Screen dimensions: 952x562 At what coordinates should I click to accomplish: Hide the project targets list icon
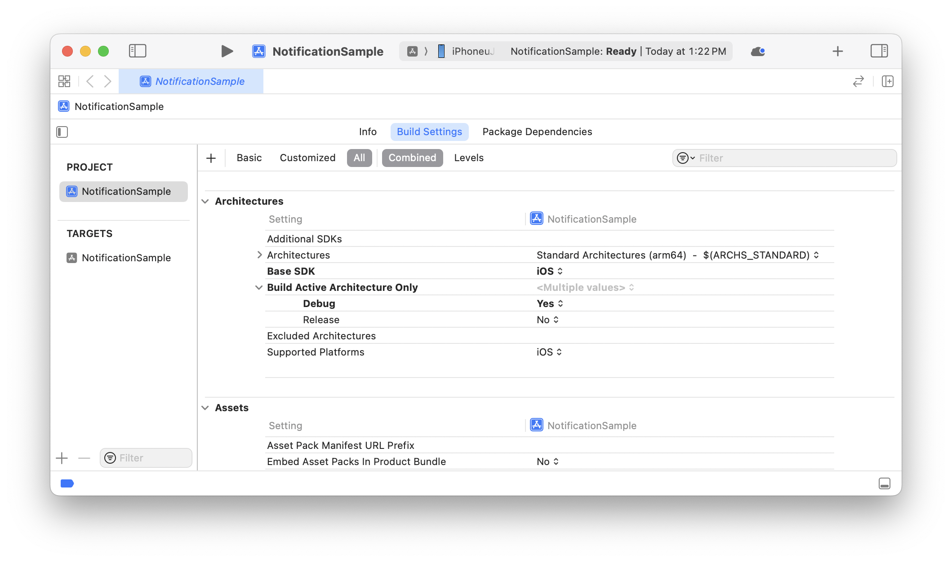[x=62, y=132]
